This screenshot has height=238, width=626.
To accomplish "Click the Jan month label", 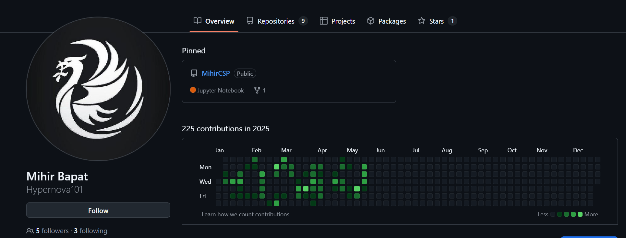I will 220,150.
